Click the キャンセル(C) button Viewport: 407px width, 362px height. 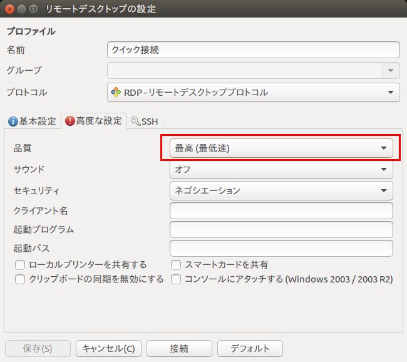(x=108, y=348)
